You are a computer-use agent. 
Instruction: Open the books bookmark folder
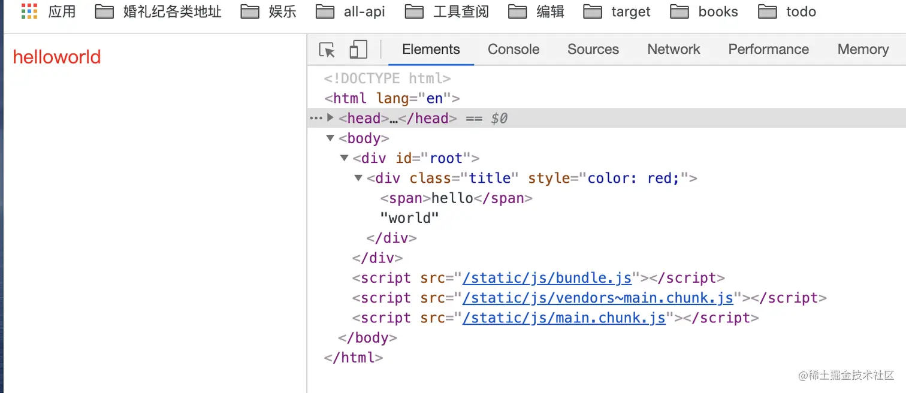point(704,11)
